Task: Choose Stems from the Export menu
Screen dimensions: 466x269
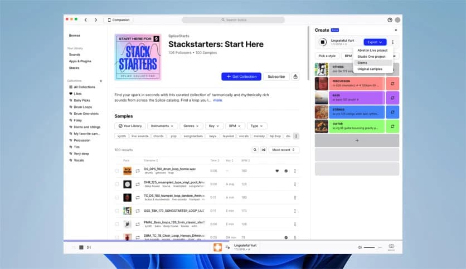Action: 363,63
